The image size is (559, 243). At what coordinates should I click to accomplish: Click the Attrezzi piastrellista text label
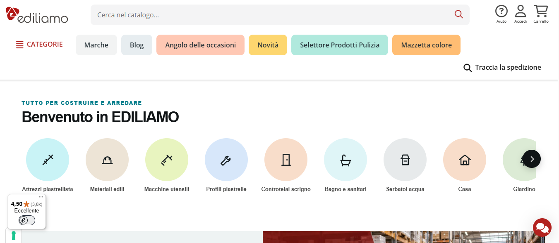(x=48, y=189)
